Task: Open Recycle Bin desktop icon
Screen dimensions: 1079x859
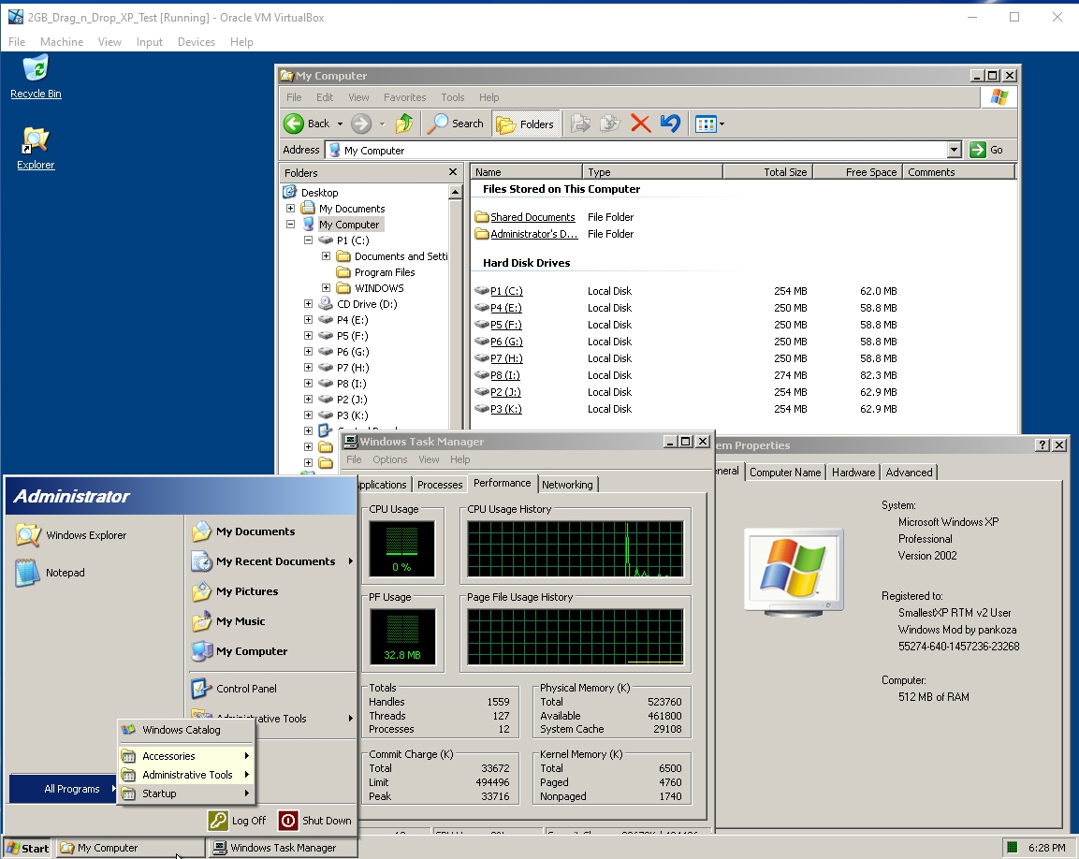Action: point(36,77)
